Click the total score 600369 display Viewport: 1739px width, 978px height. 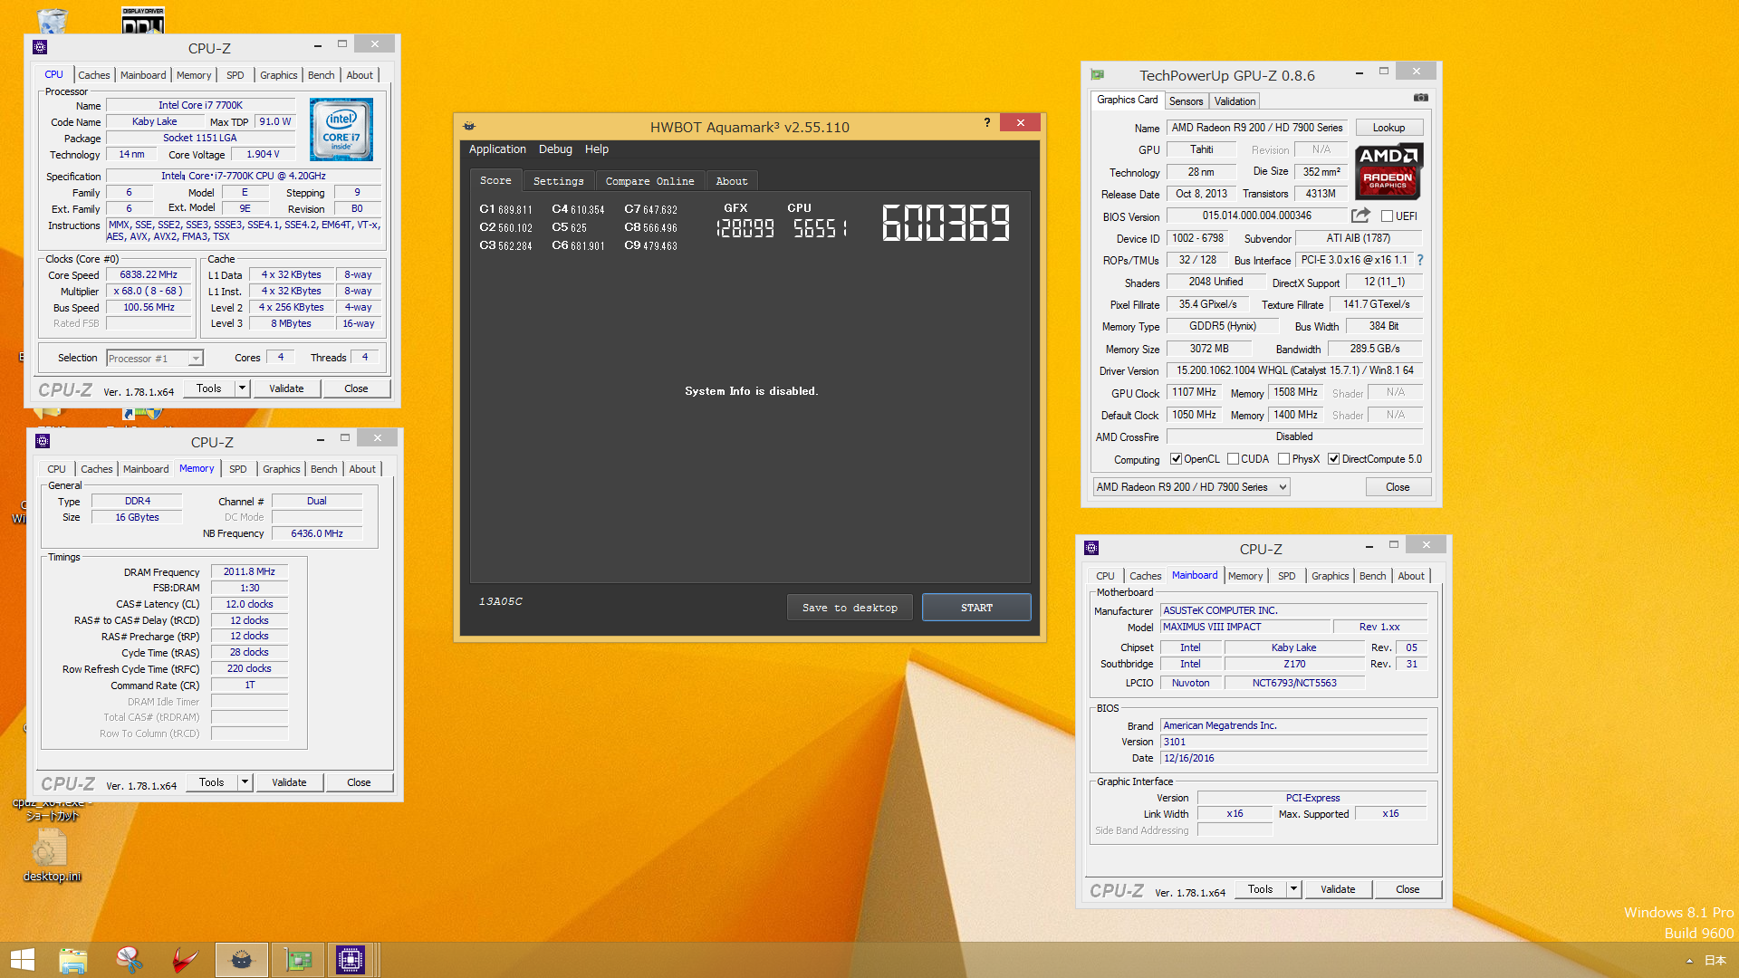tap(945, 223)
